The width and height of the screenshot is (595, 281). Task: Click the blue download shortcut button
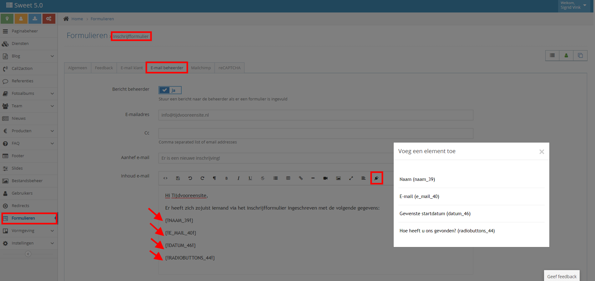[x=35, y=19]
